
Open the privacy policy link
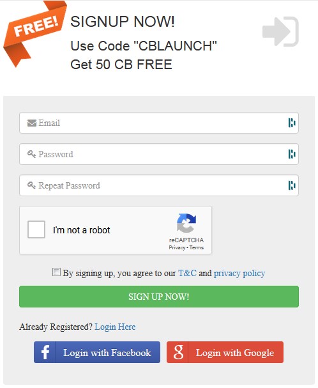tap(239, 274)
